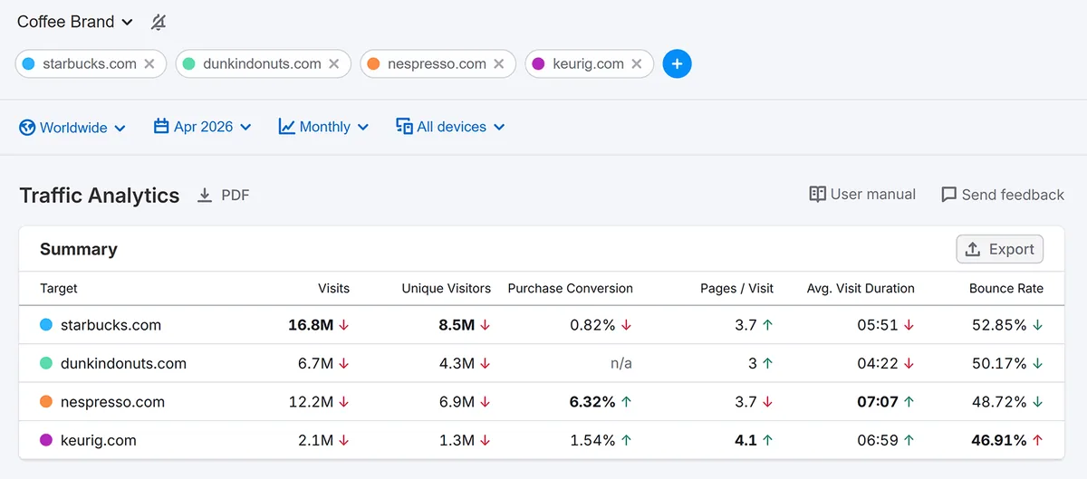The height and width of the screenshot is (479, 1087).
Task: Click the blue dot in the starbucks.com chip
Action: click(28, 64)
